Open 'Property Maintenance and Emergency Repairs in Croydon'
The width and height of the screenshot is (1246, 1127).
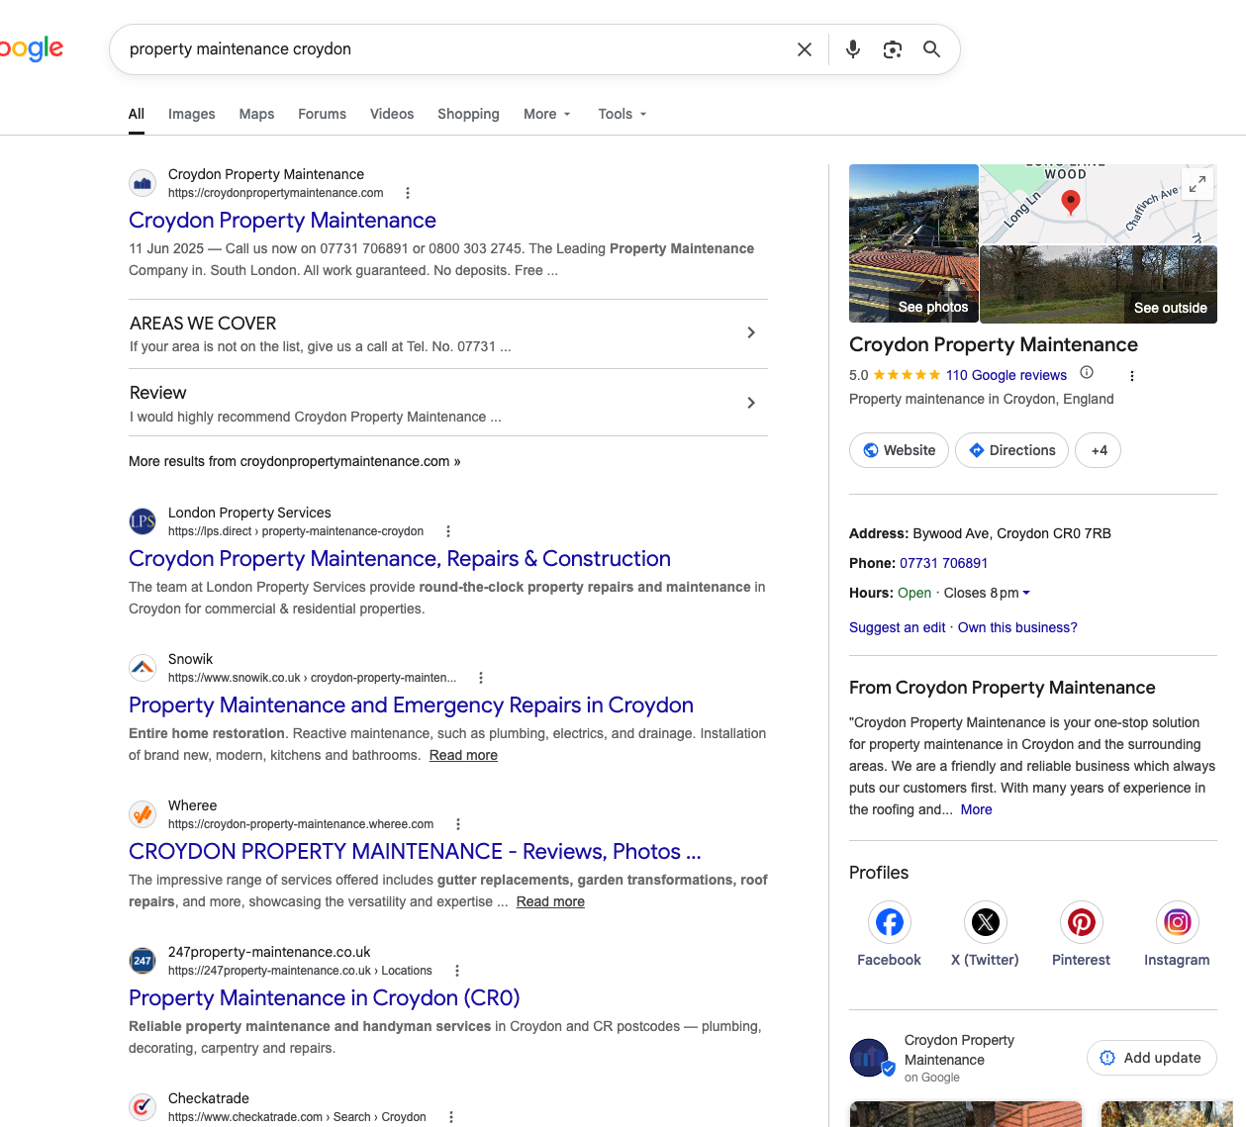point(411,704)
